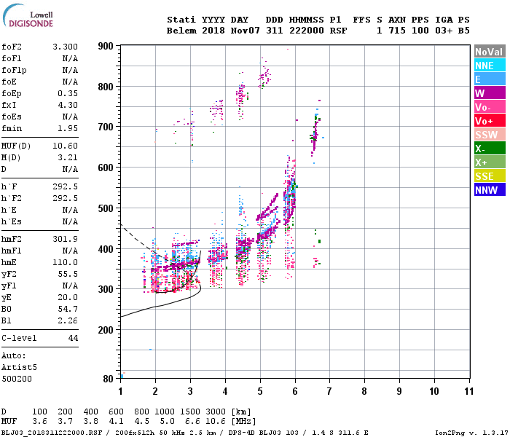Click the hmE value 110.0
Screen dimensions: 510x437
[x=66, y=263]
